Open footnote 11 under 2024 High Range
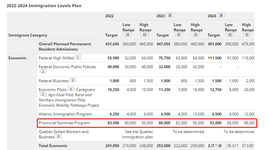267x150 pixels. tap(247, 34)
